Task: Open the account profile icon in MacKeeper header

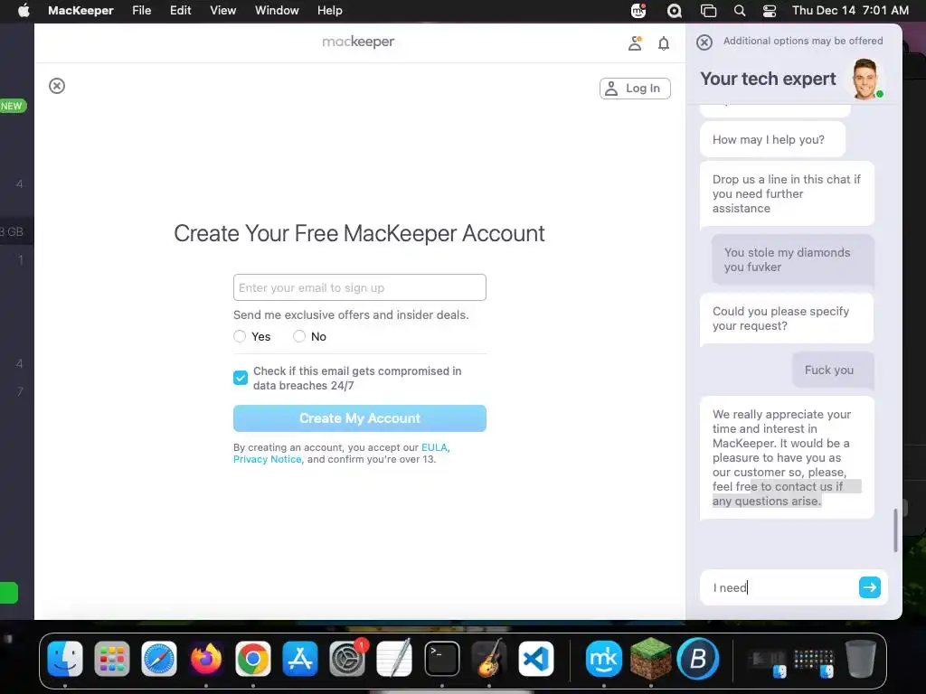Action: (x=635, y=43)
